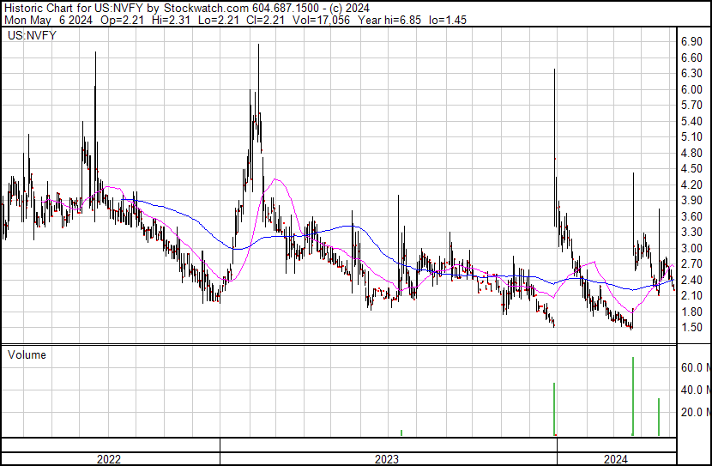Image resolution: width=712 pixels, height=466 pixels.
Task: Click the 1.50 price axis label
Action: (691, 328)
